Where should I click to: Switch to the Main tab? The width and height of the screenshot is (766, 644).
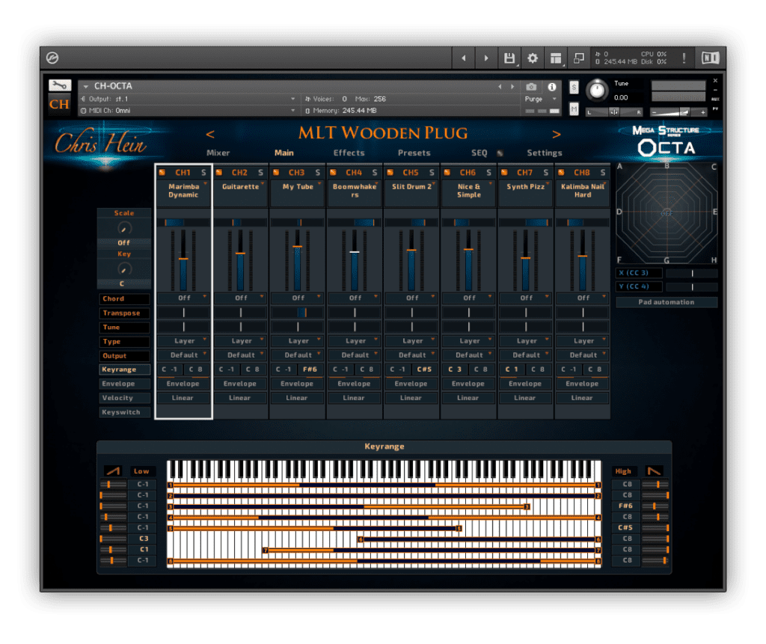pyautogui.click(x=284, y=153)
